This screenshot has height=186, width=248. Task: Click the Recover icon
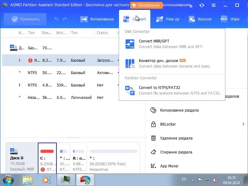pyautogui.click(x=192, y=19)
